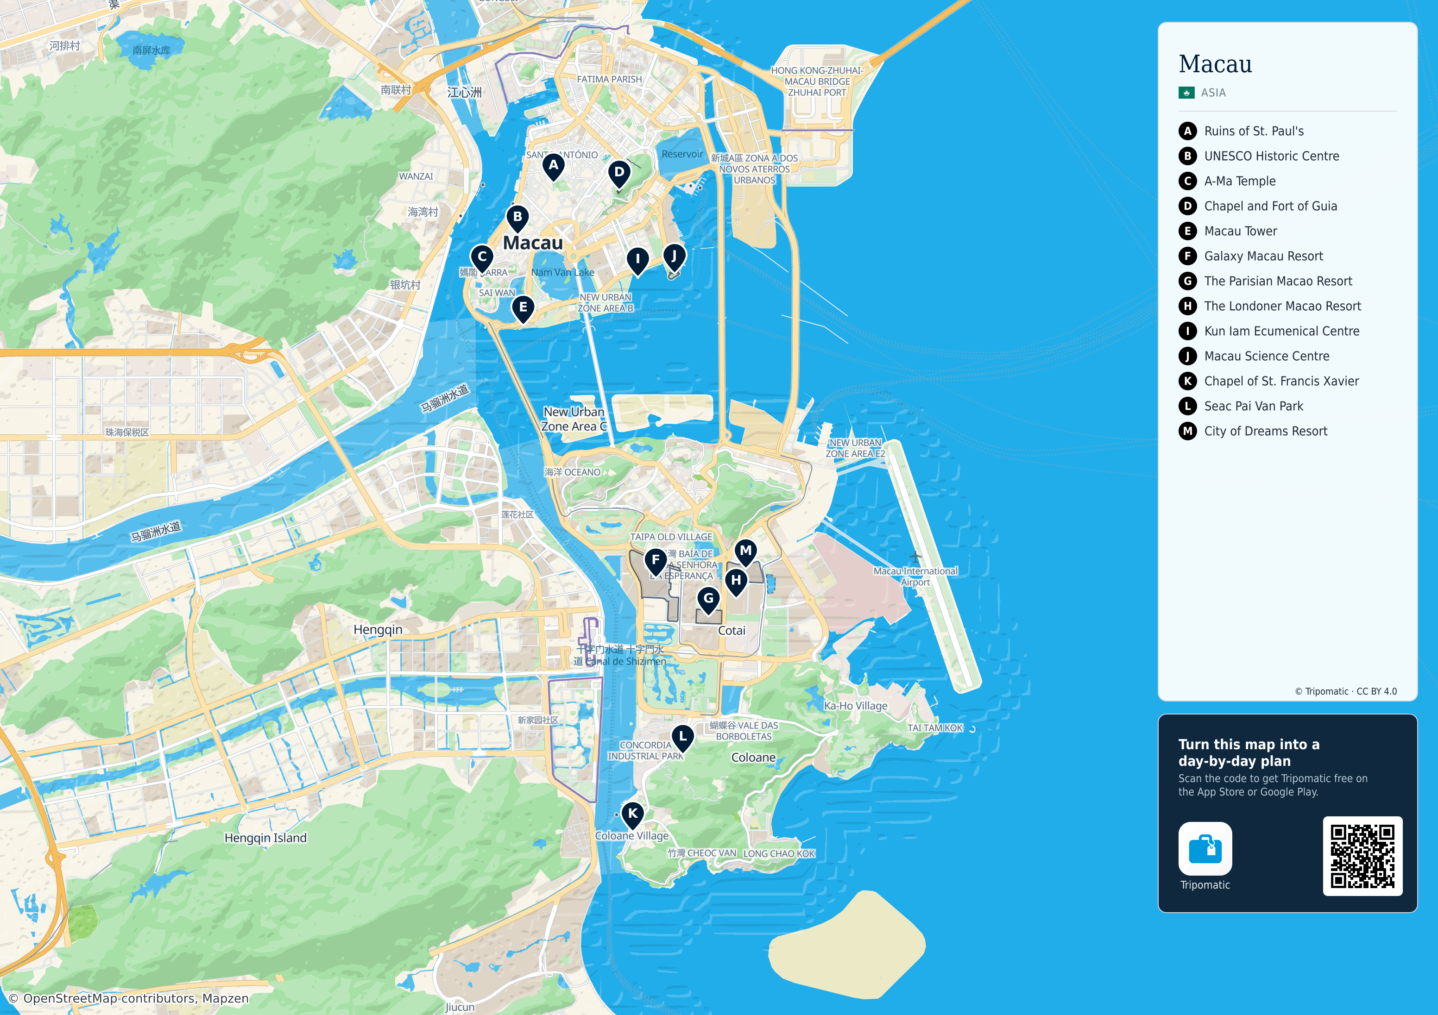Screen dimensions: 1438x1015
Task: Select 'Chapel and Fort of Guia' entry
Action: pyautogui.click(x=1270, y=206)
